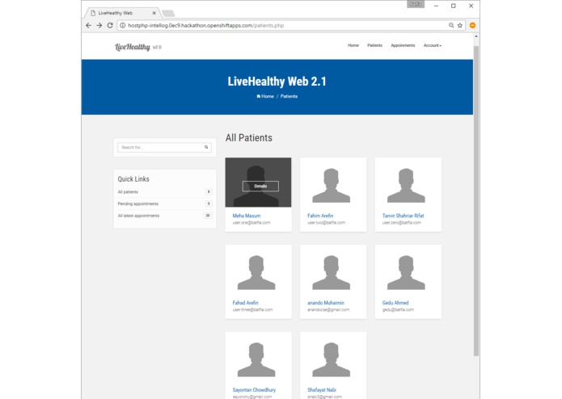Click the Pending appointments count badge
562x399 pixels.
(209, 204)
